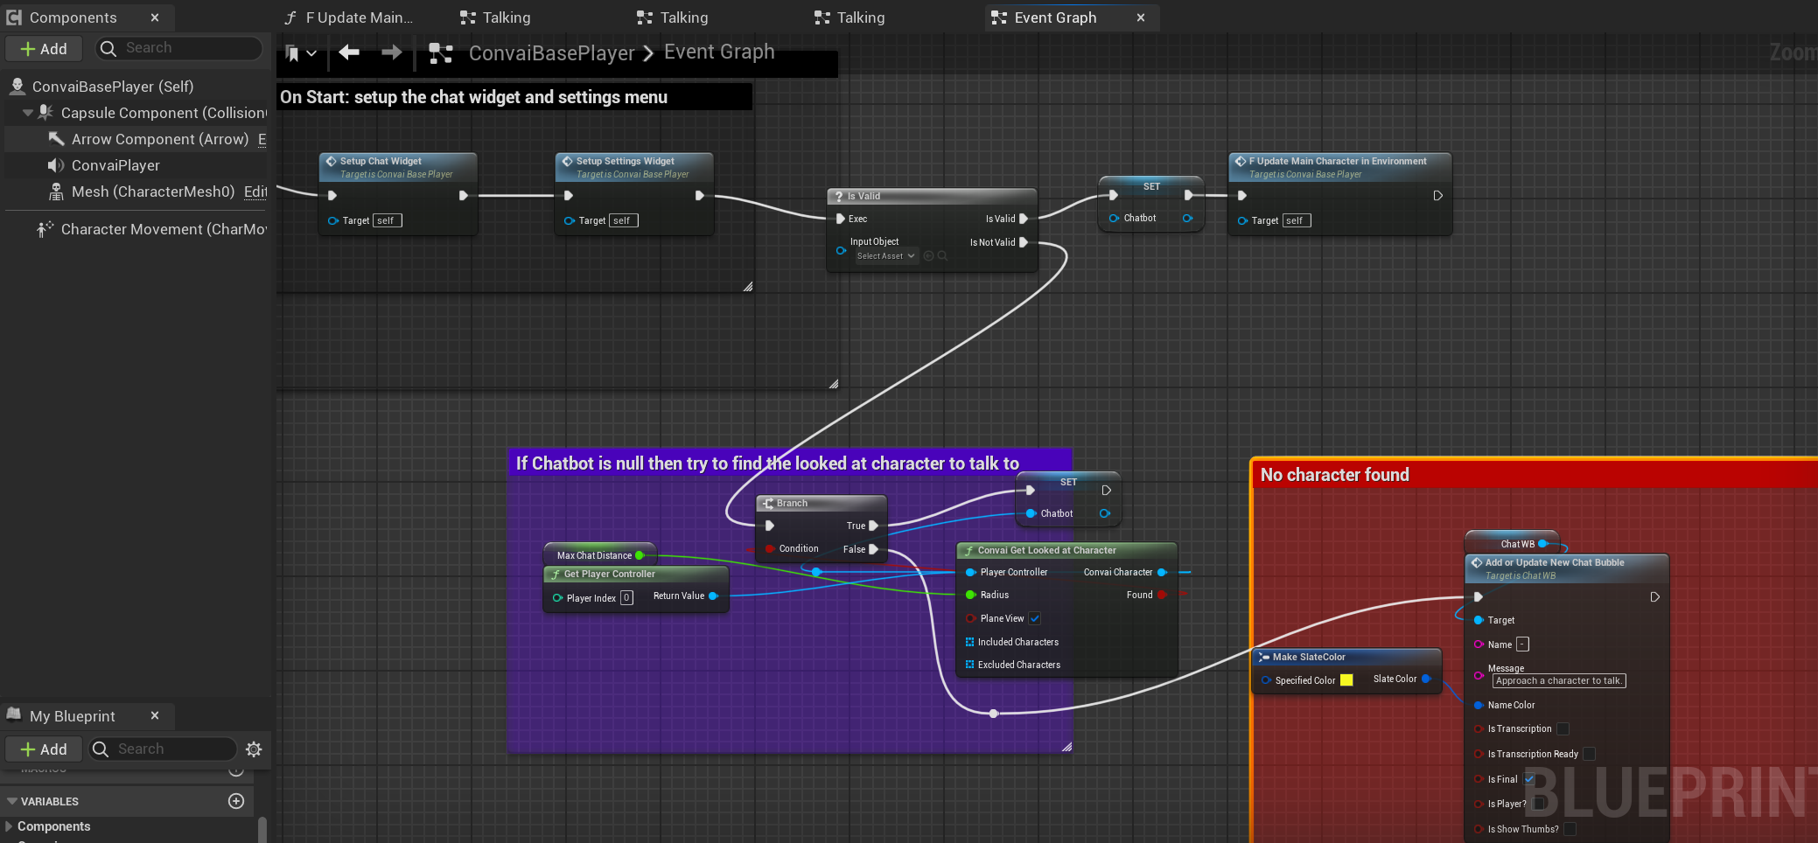Image resolution: width=1818 pixels, height=843 pixels.
Task: Select 'No character found' comment header
Action: 1535,475
